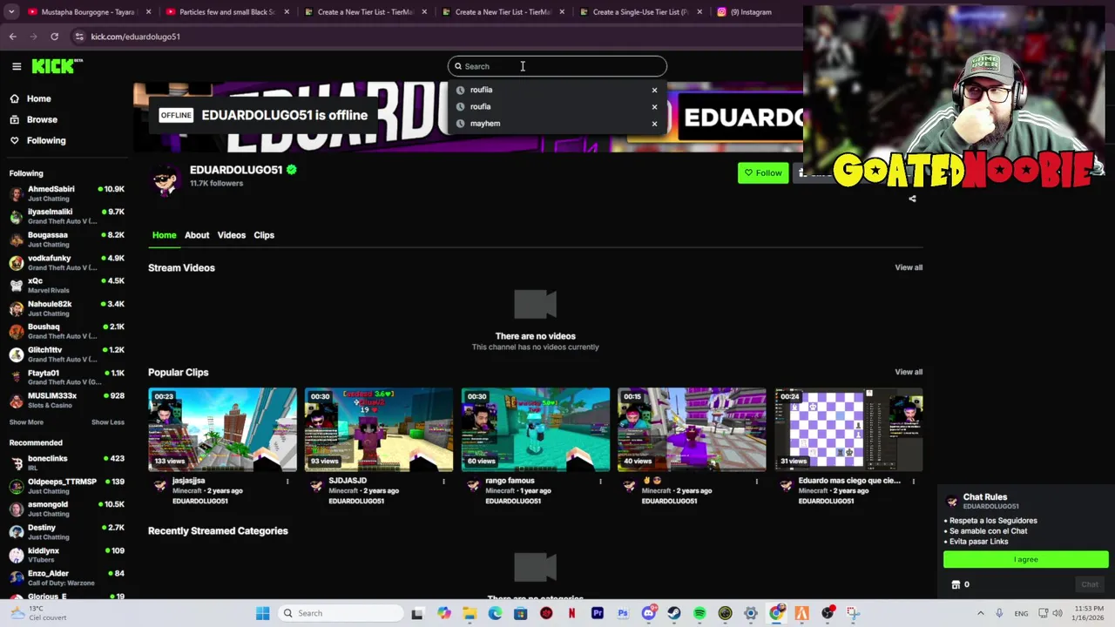The width and height of the screenshot is (1115, 627).
Task: Open AhmedSabiri channel in Following list
Action: click(66, 193)
